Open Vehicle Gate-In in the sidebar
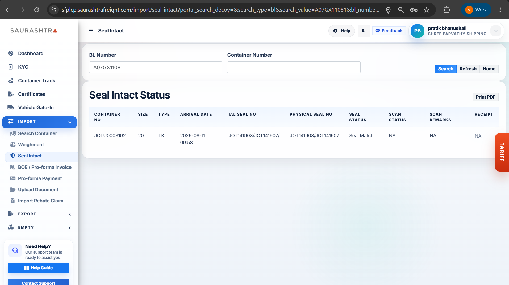 36,107
